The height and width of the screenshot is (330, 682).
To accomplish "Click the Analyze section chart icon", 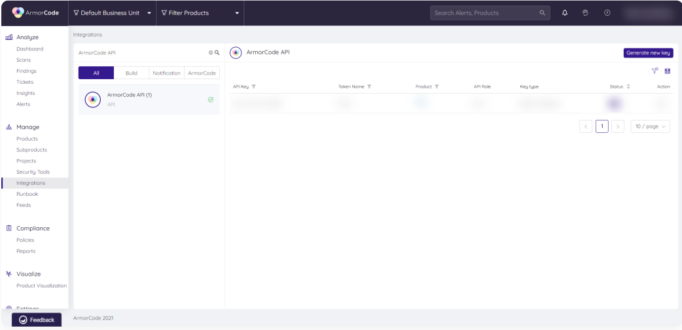I will (x=9, y=37).
